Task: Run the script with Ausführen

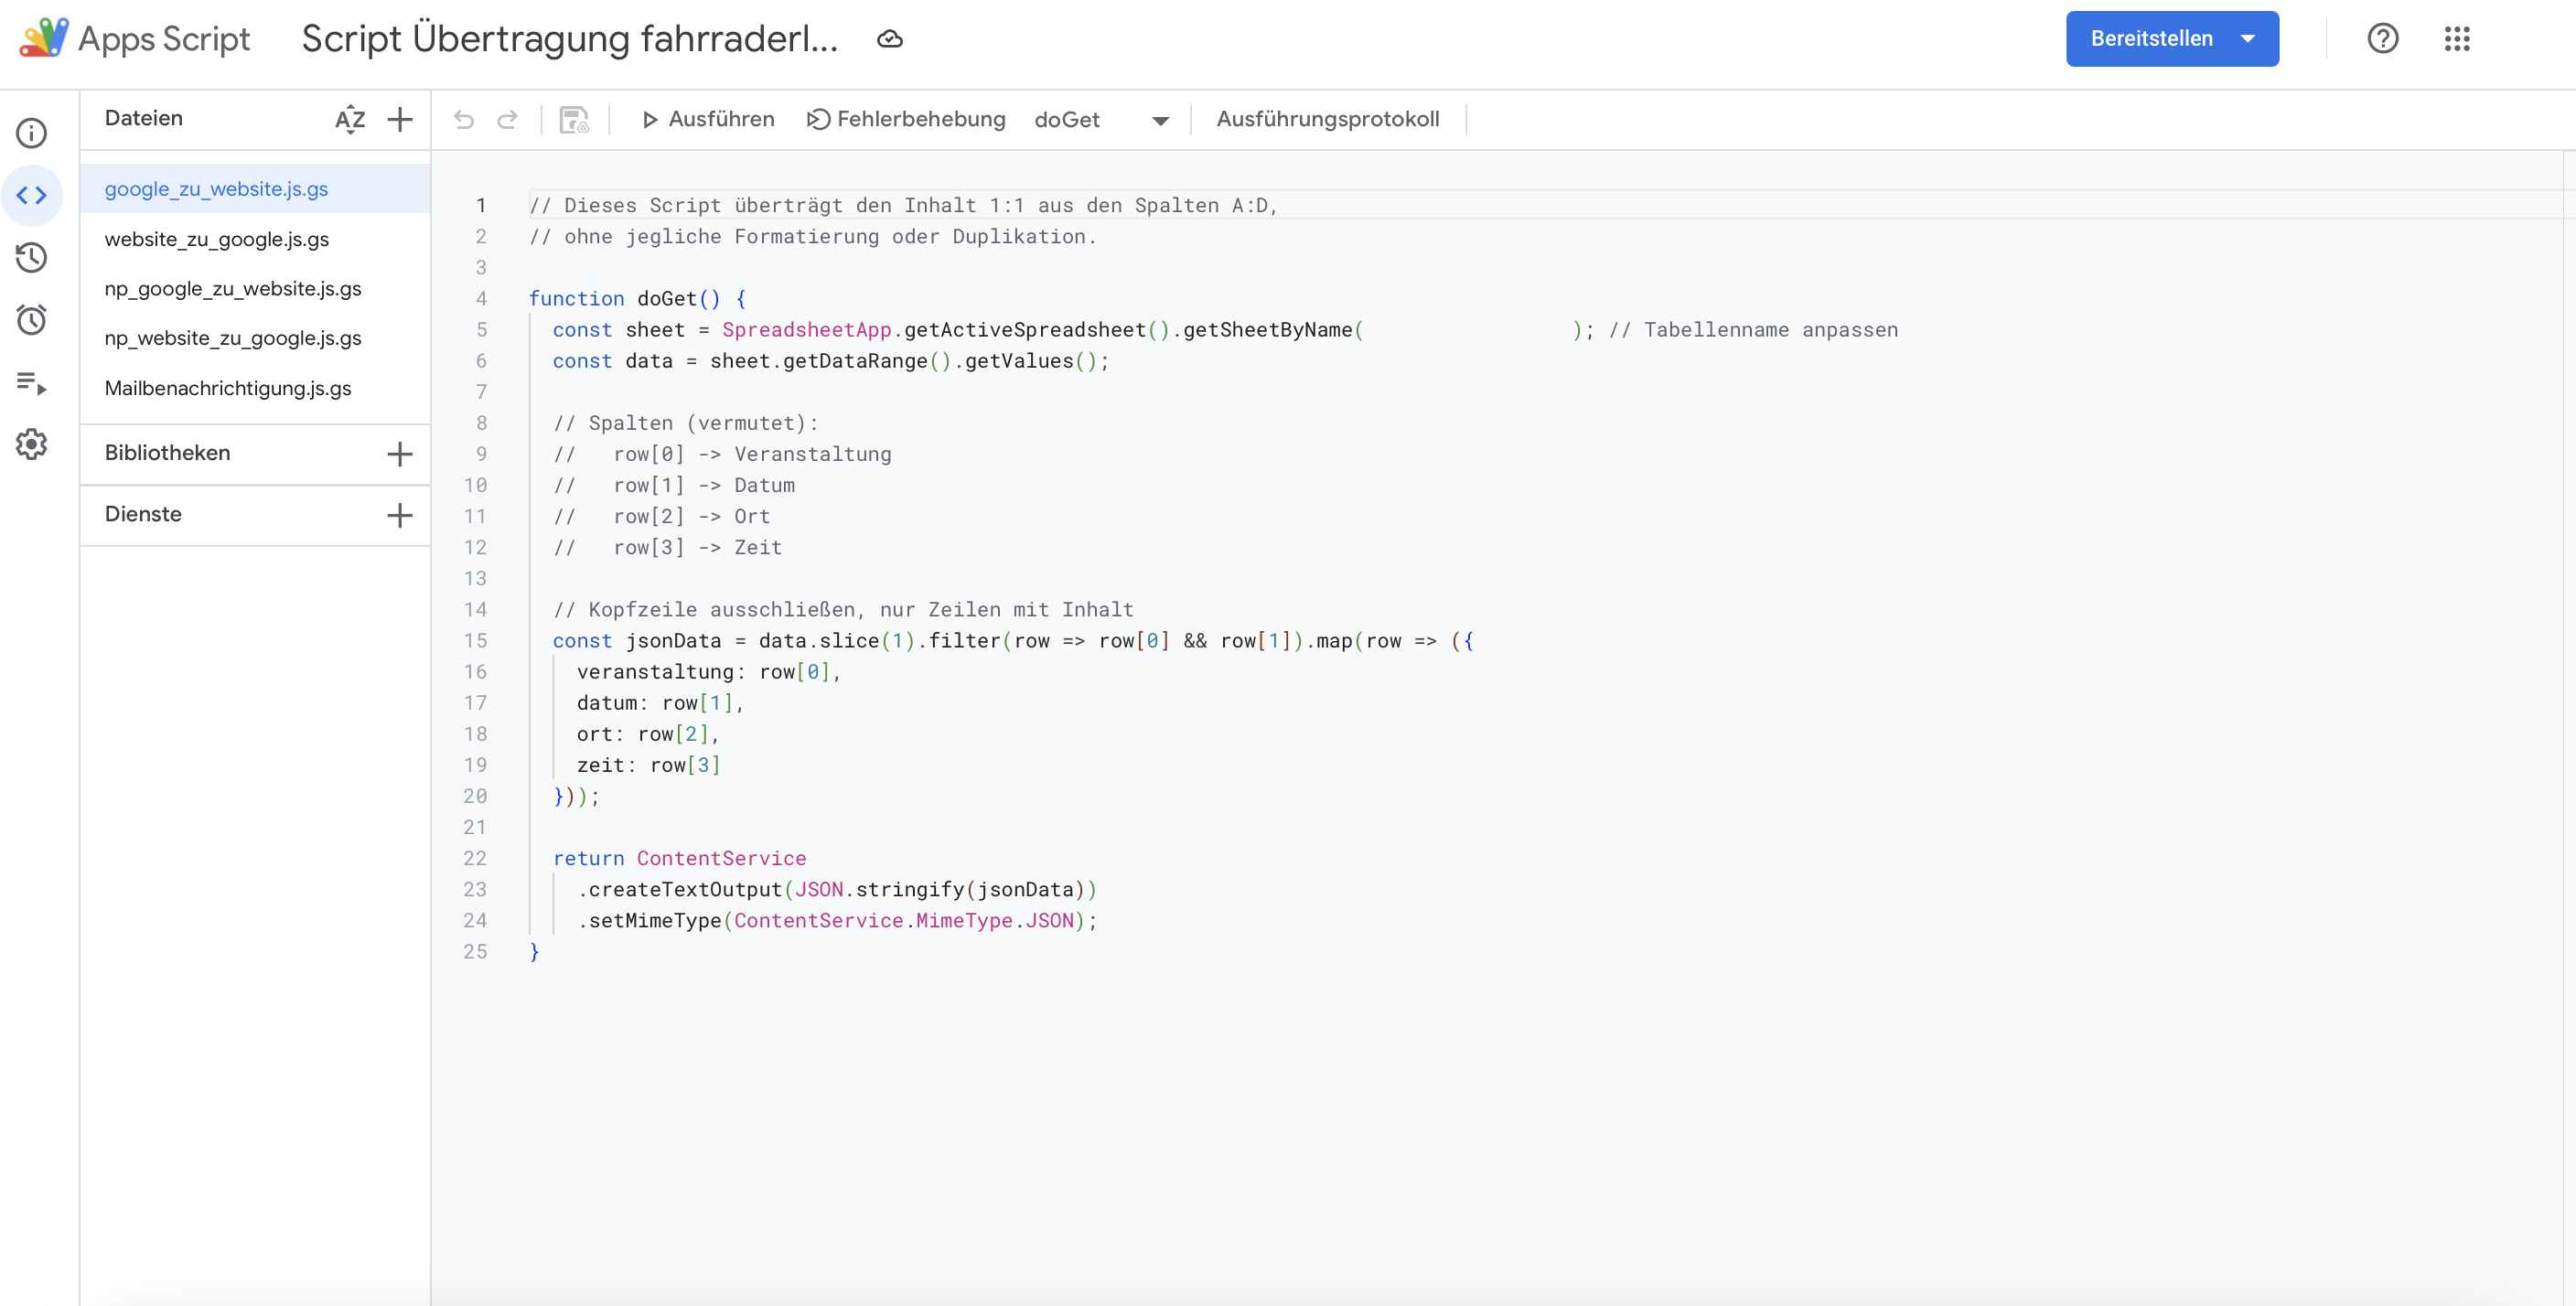Action: [x=708, y=119]
